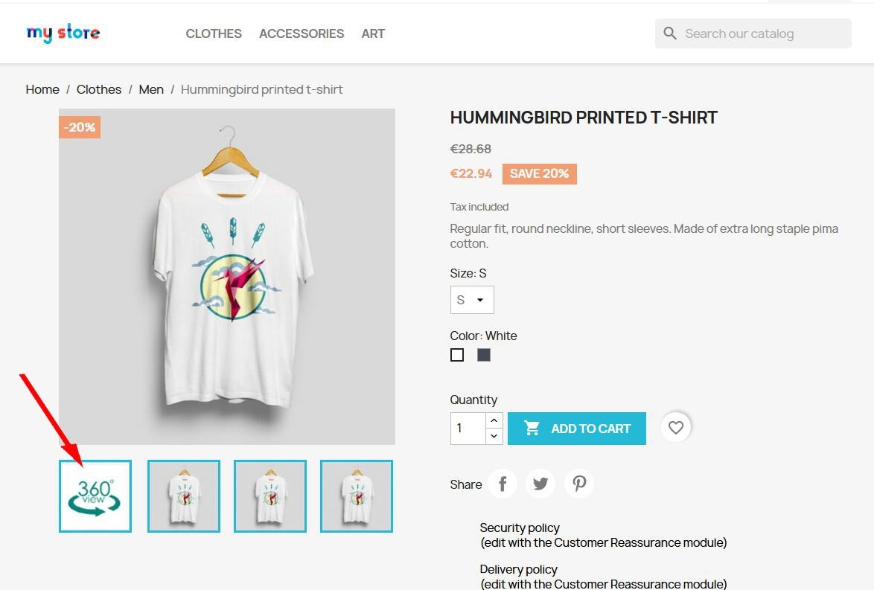Open the Clothes menu
The height and width of the screenshot is (590, 874).
pos(214,33)
